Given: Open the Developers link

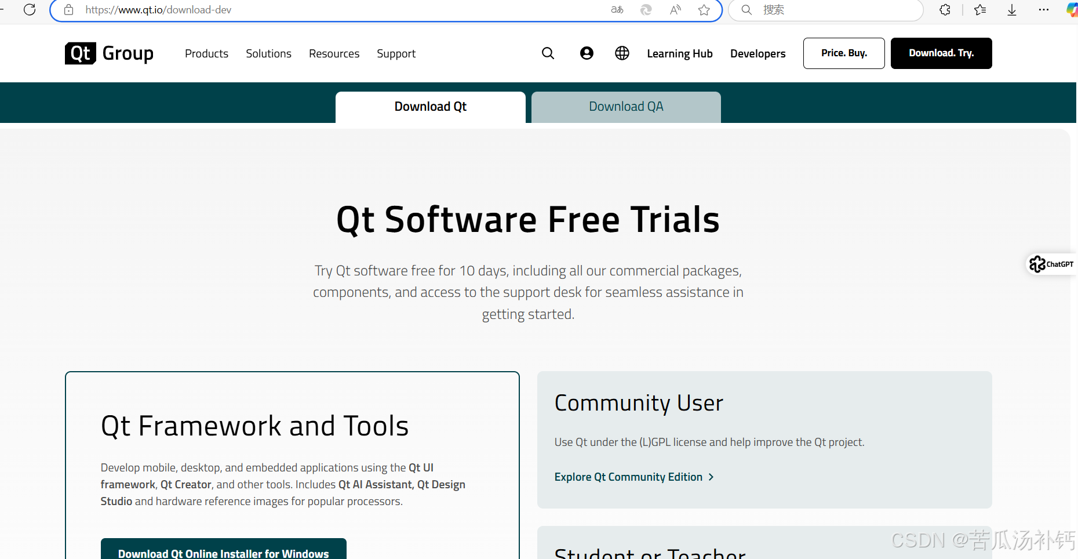Looking at the screenshot, I should pyautogui.click(x=758, y=53).
